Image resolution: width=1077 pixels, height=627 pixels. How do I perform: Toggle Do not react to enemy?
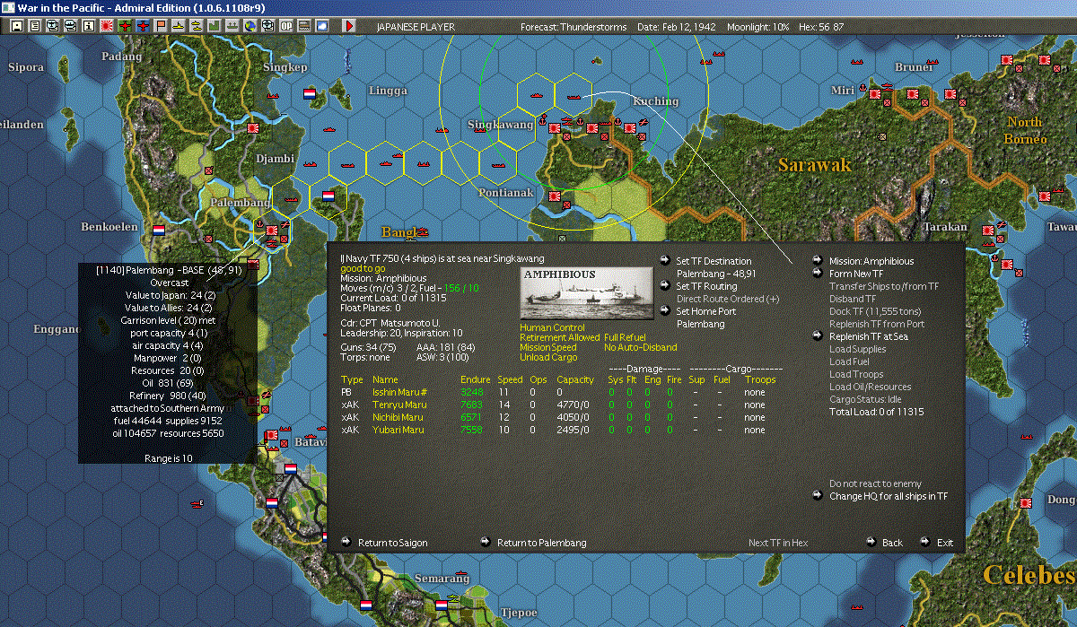click(875, 483)
